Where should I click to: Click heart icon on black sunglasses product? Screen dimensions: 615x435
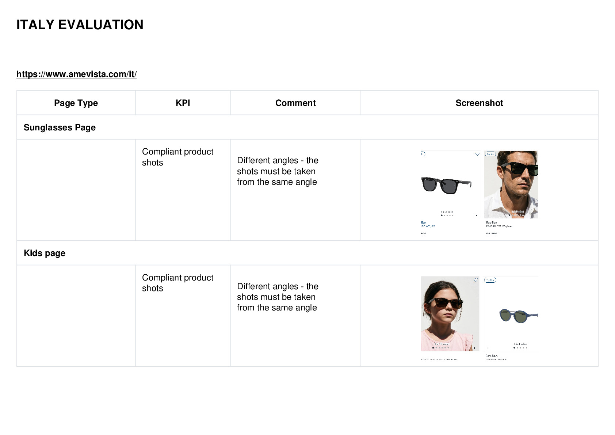477,154
